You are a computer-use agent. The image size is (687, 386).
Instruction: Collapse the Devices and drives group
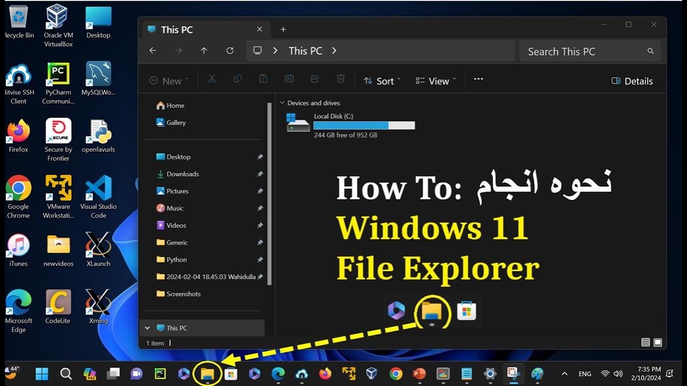click(282, 103)
